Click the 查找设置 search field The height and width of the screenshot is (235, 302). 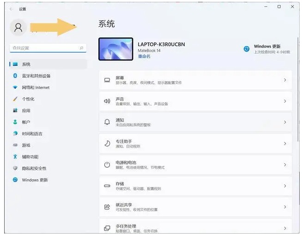pos(48,48)
